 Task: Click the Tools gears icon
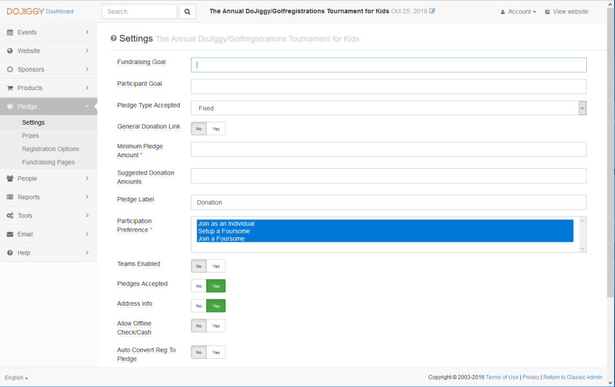tap(10, 216)
